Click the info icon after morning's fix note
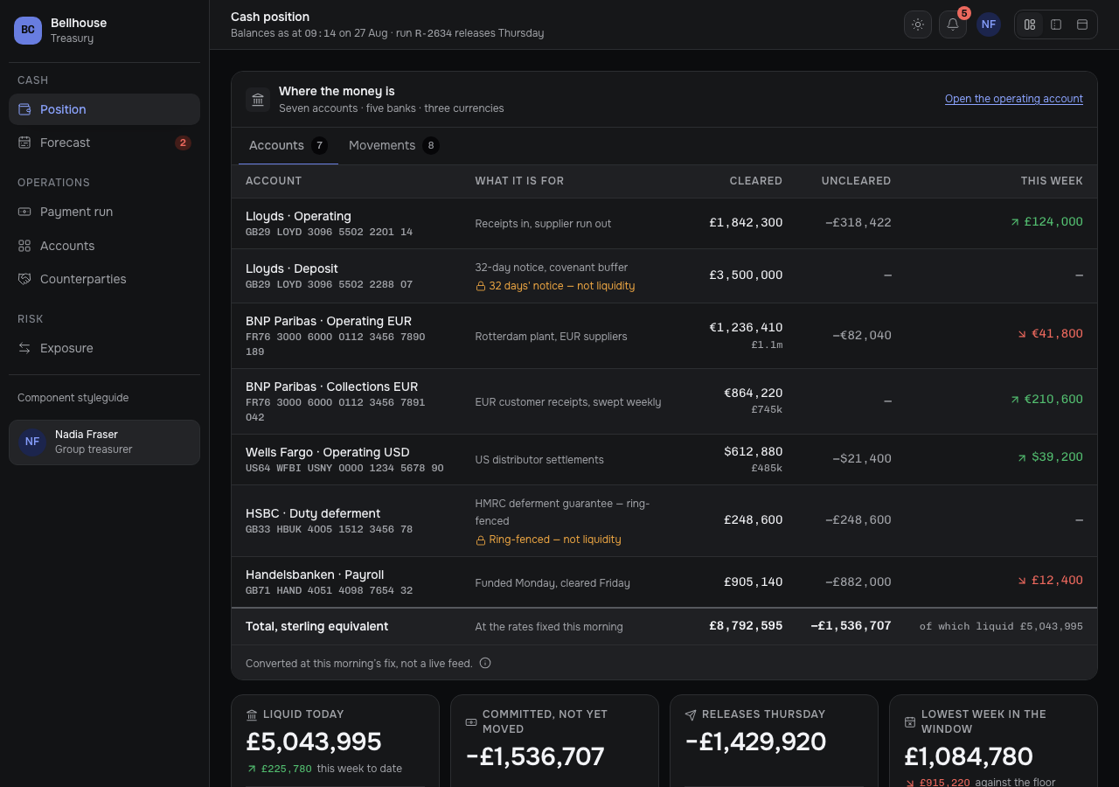The height and width of the screenshot is (787, 1119). pos(485,663)
